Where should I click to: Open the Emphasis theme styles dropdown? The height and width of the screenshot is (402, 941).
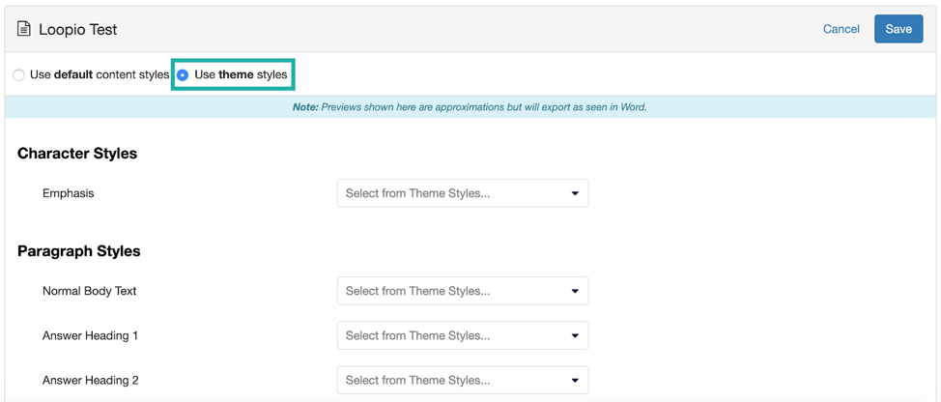[x=463, y=193]
